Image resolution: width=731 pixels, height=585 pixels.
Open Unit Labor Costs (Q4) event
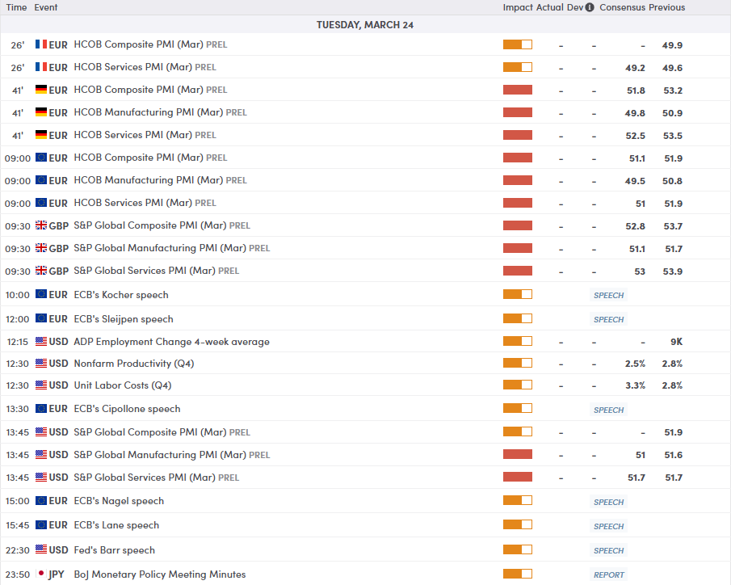click(x=123, y=385)
